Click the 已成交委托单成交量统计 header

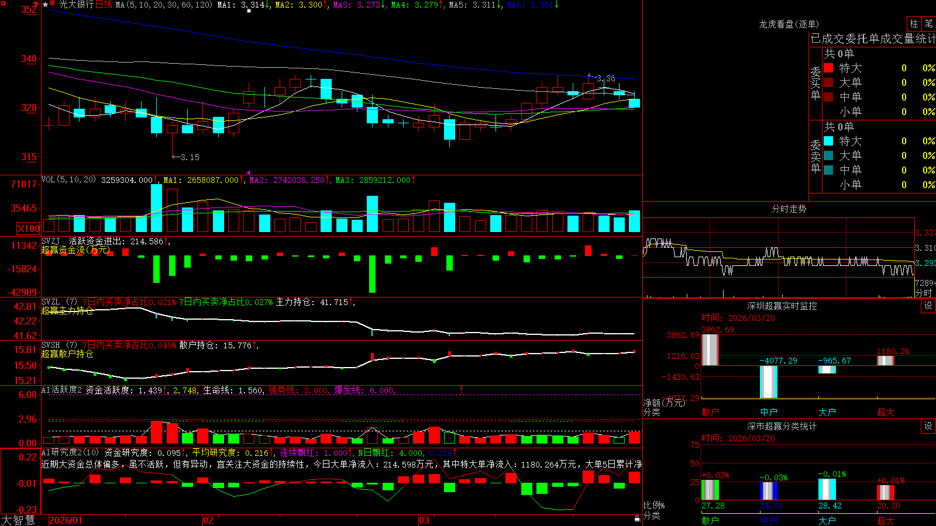click(x=873, y=39)
